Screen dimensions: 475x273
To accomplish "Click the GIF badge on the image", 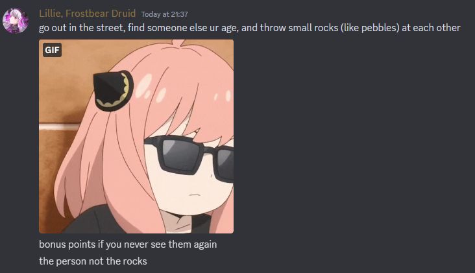I will click(52, 50).
